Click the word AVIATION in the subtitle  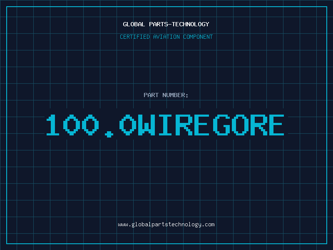(166, 37)
